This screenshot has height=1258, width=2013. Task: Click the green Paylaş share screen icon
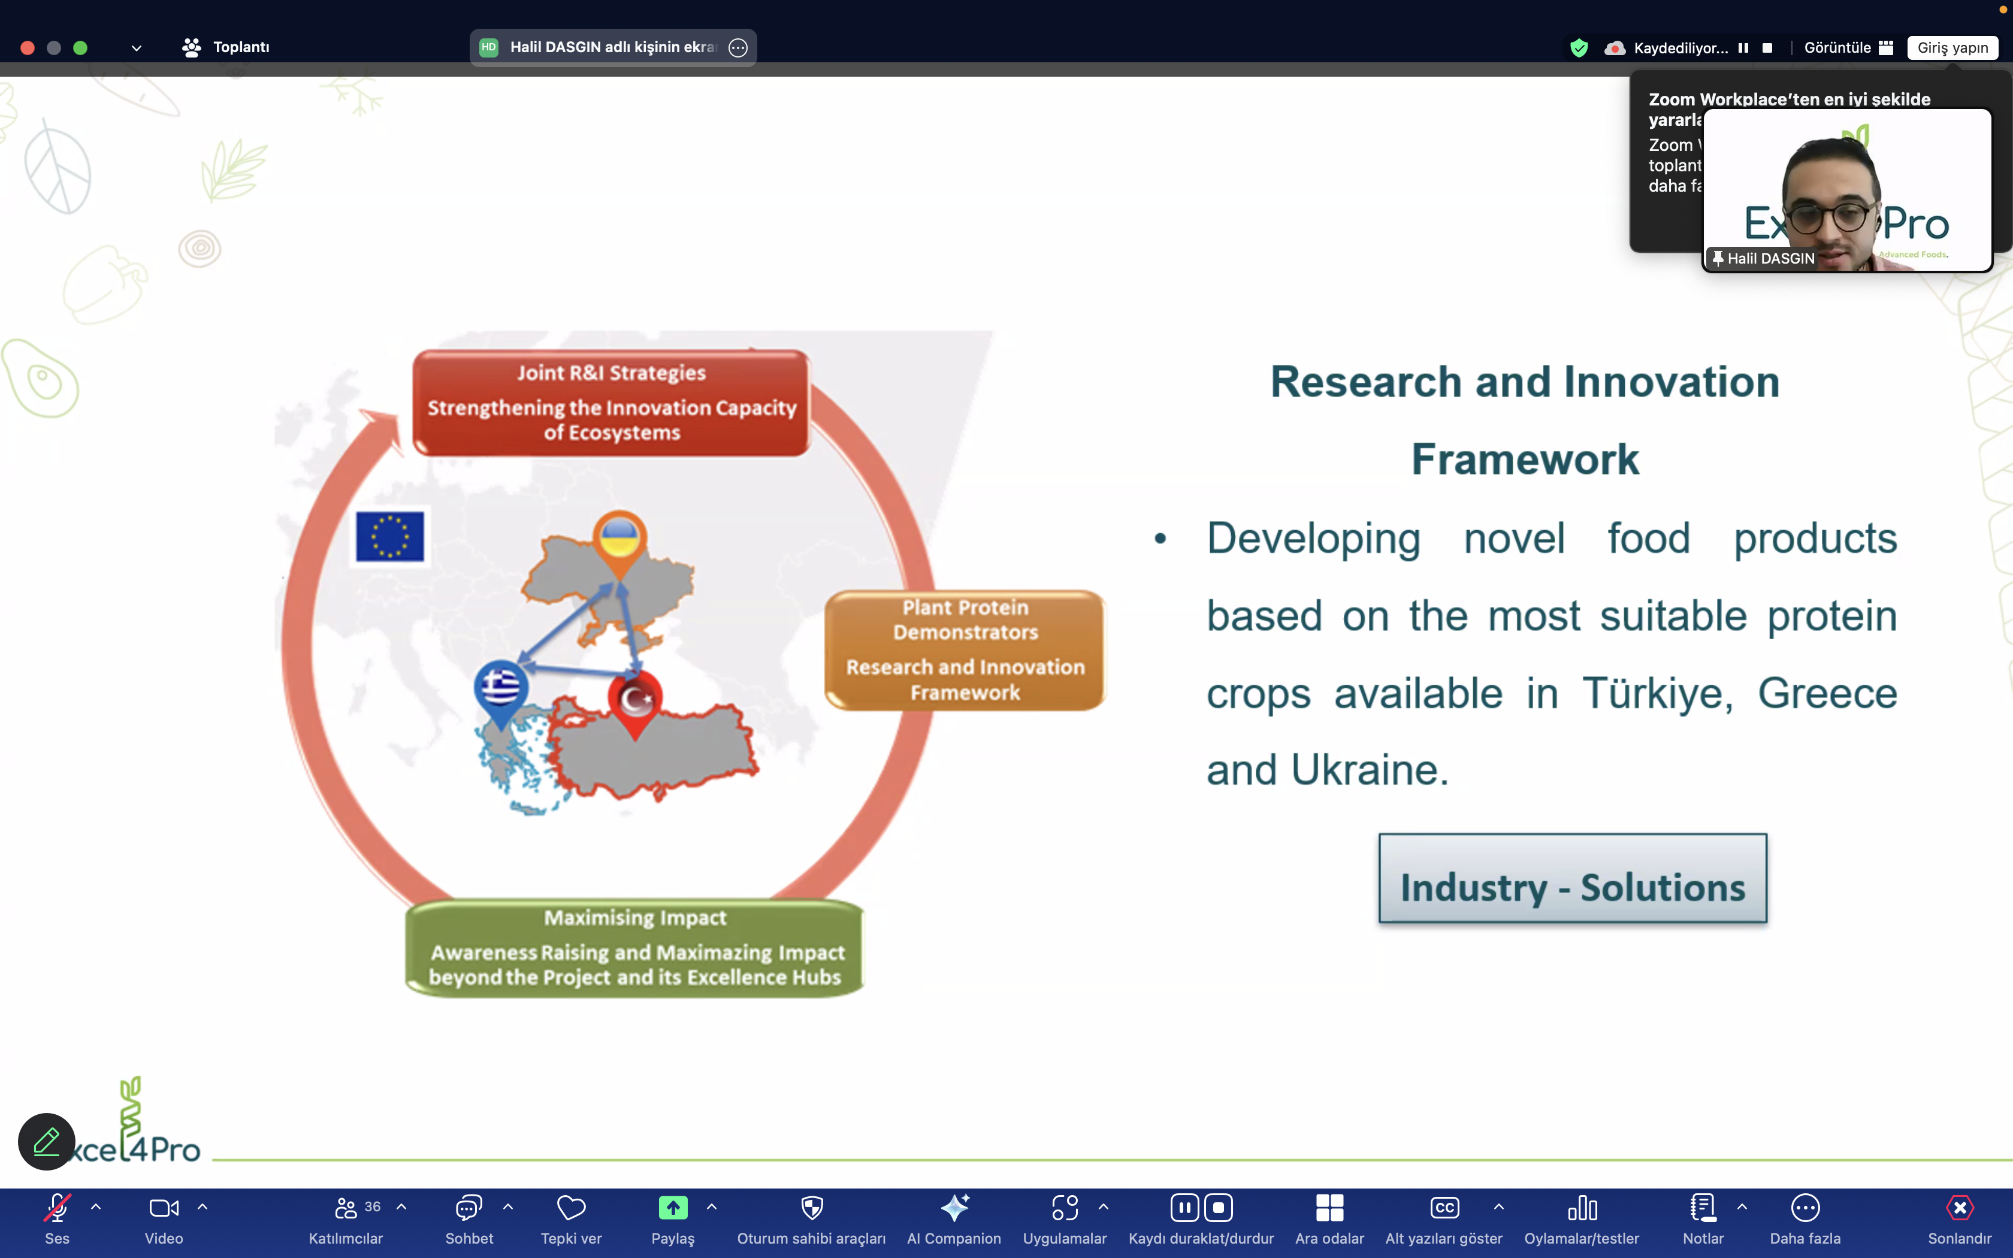click(672, 1208)
